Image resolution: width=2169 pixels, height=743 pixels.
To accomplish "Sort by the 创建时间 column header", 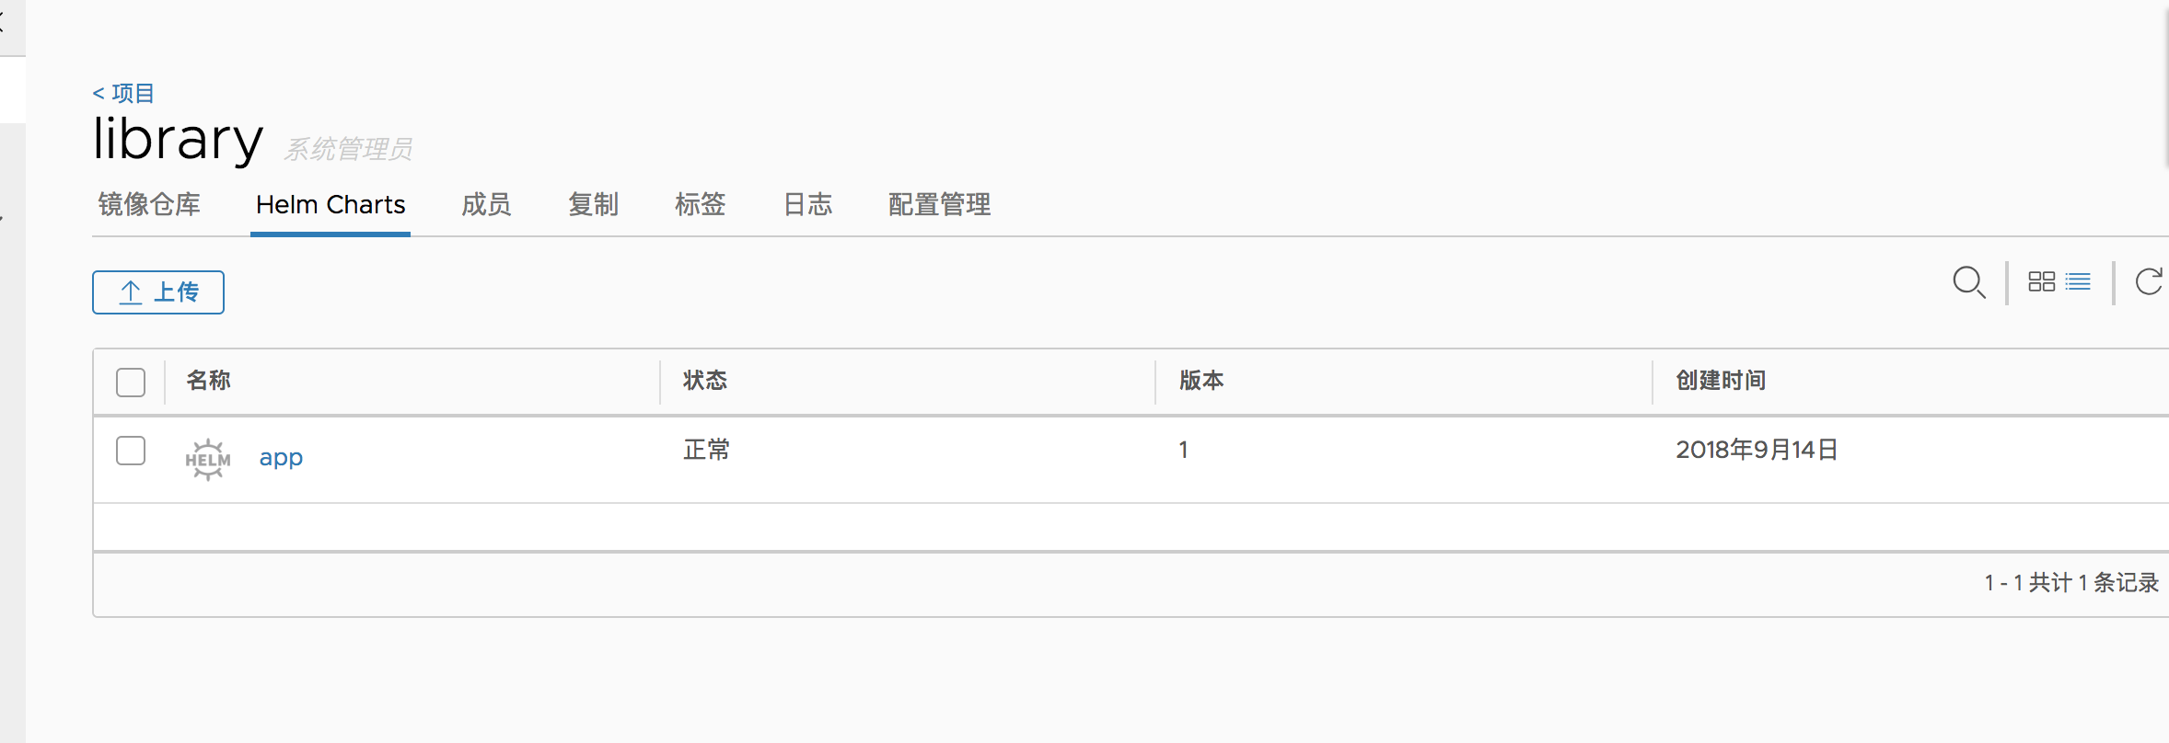I will point(1721,381).
